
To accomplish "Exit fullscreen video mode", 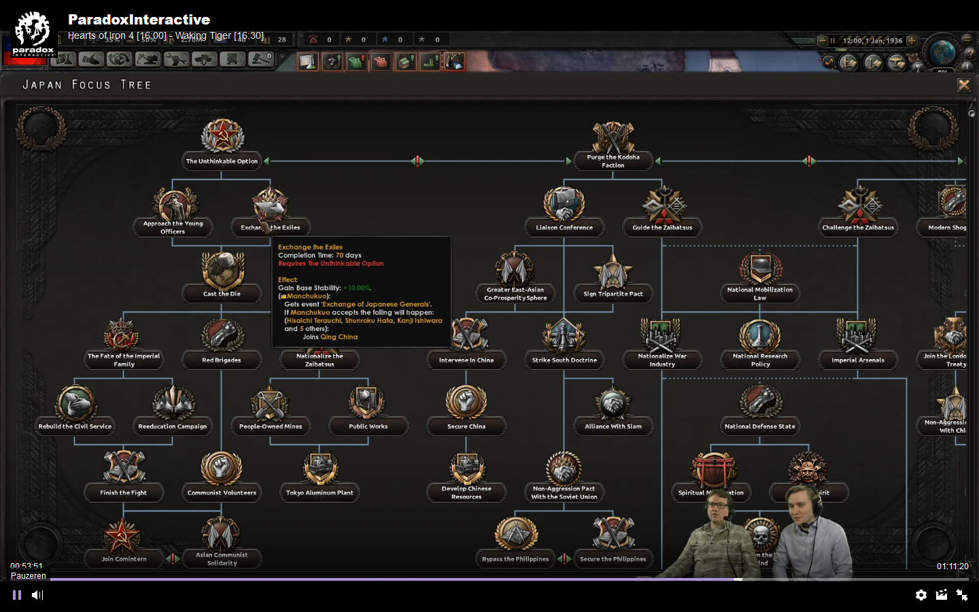I will pos(962,595).
